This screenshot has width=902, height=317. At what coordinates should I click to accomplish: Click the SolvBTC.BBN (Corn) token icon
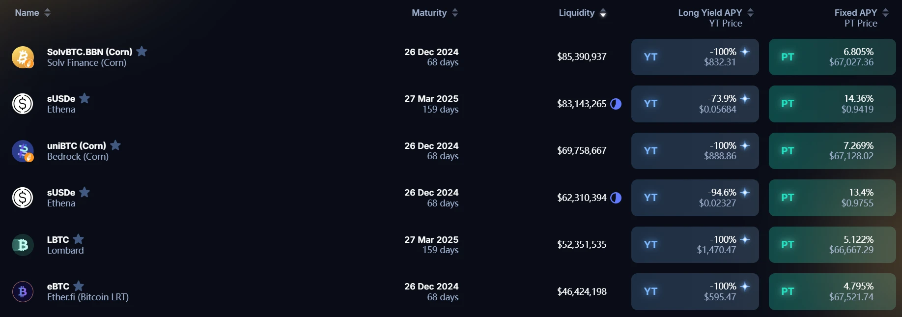click(23, 57)
